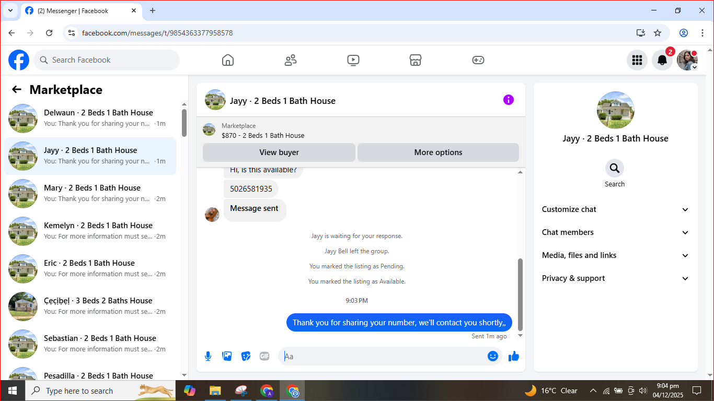Click the Facebook logo
Viewport: 714px width, 401px height.
19,60
